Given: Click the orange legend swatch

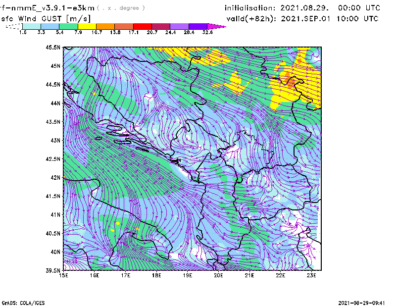Looking at the screenshot, I should [x=105, y=26].
